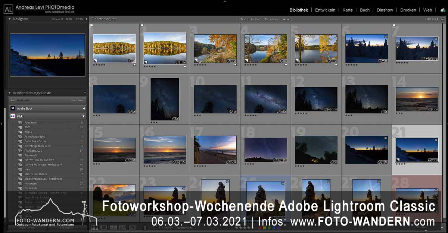Click the keyword tag badge on thumbnail 14

430,109
